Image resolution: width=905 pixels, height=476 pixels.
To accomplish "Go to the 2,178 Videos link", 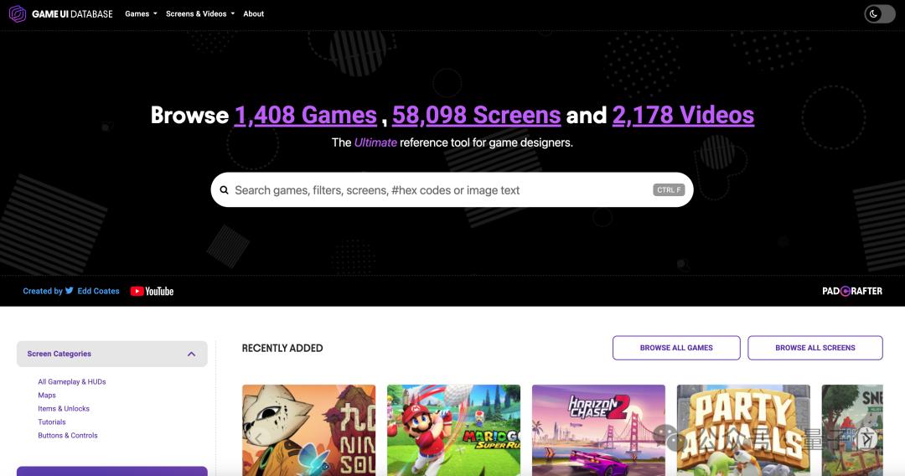I will click(x=683, y=115).
